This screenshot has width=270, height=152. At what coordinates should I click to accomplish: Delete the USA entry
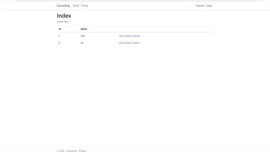point(137,36)
